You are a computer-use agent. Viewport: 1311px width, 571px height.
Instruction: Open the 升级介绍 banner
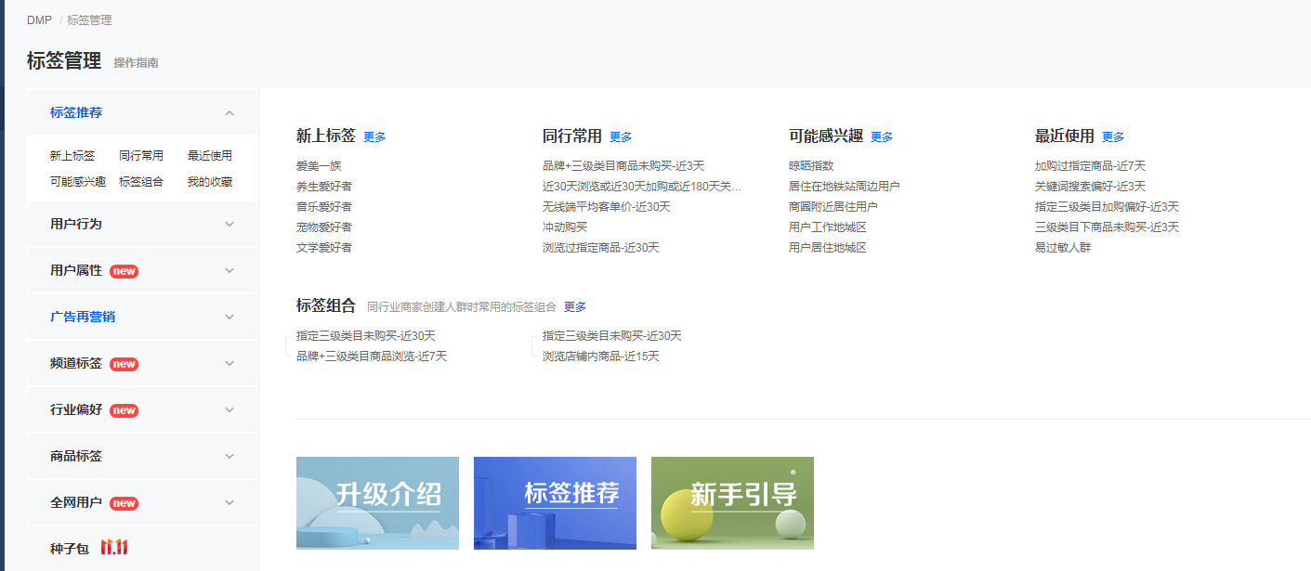377,502
